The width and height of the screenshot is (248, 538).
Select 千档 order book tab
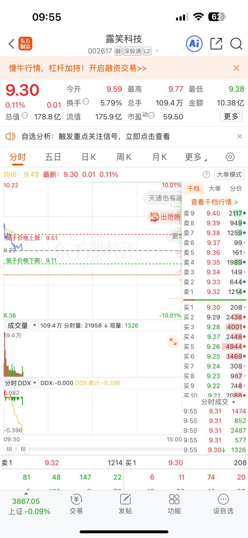pyautogui.click(x=193, y=188)
